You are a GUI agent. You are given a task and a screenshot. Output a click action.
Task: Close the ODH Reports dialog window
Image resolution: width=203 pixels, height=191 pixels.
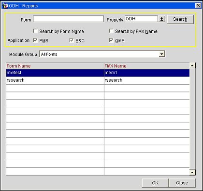(x=198, y=6)
